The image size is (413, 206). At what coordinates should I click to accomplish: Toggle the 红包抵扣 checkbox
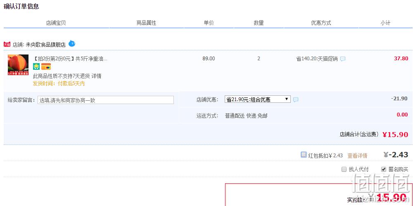304,155
